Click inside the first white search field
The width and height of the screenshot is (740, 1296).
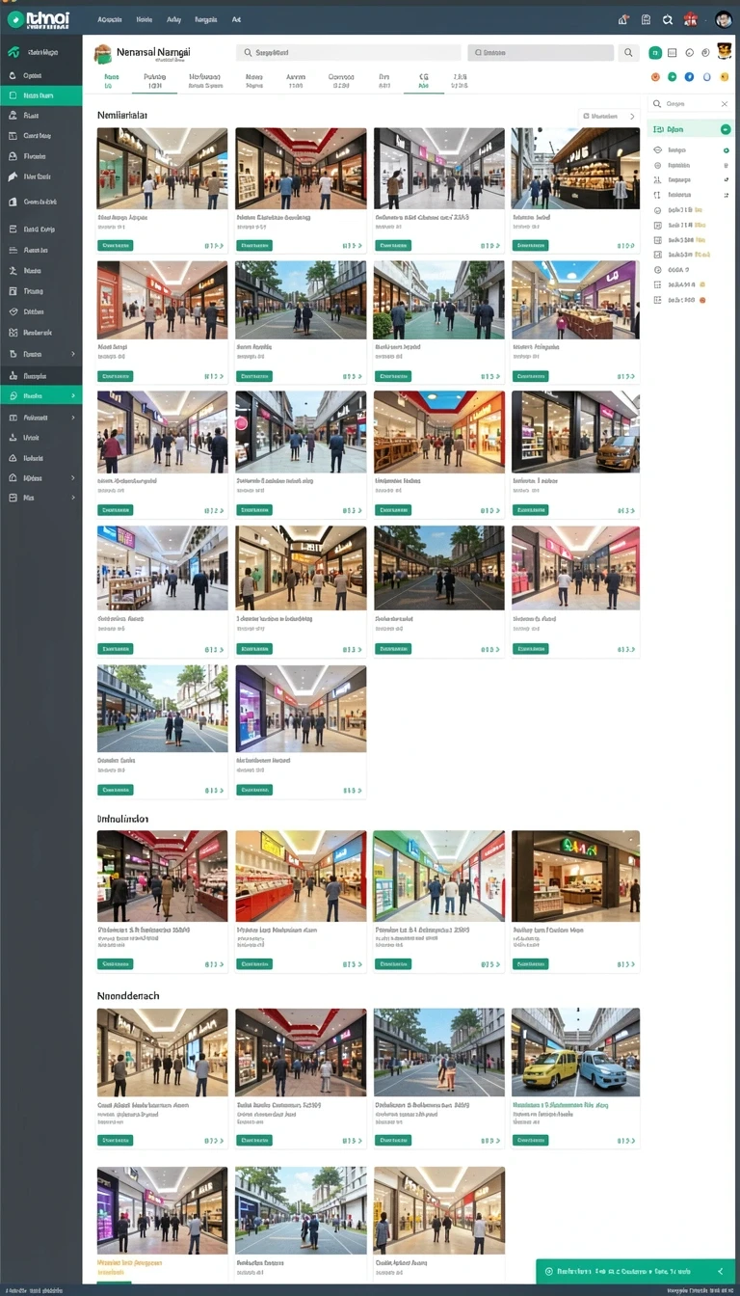click(x=348, y=53)
